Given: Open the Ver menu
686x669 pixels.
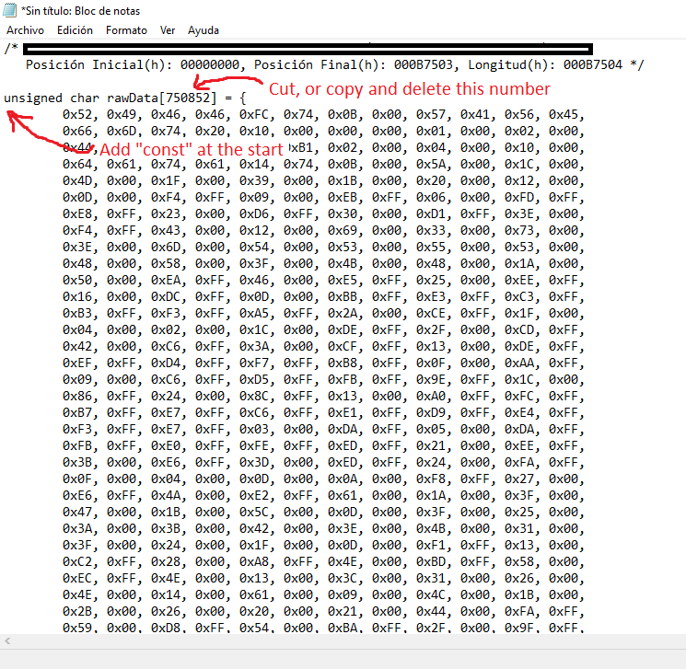Looking at the screenshot, I should pos(168,30).
